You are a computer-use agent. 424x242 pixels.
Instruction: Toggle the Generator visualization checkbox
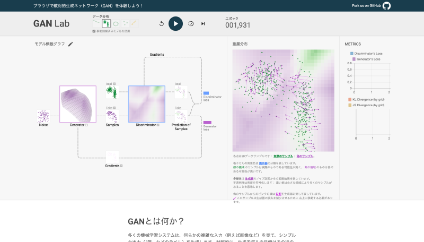pyautogui.click(x=86, y=125)
